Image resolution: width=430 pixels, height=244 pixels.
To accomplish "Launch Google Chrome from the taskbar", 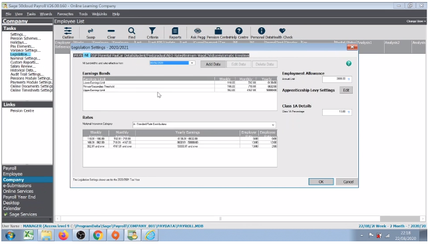I will 98,235.
